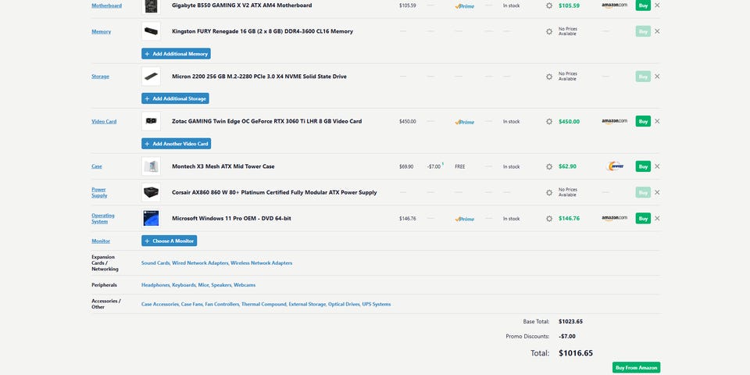This screenshot has width=750, height=375.
Task: Click the Gigabyte motherboard thumbnail
Action: tap(151, 7)
